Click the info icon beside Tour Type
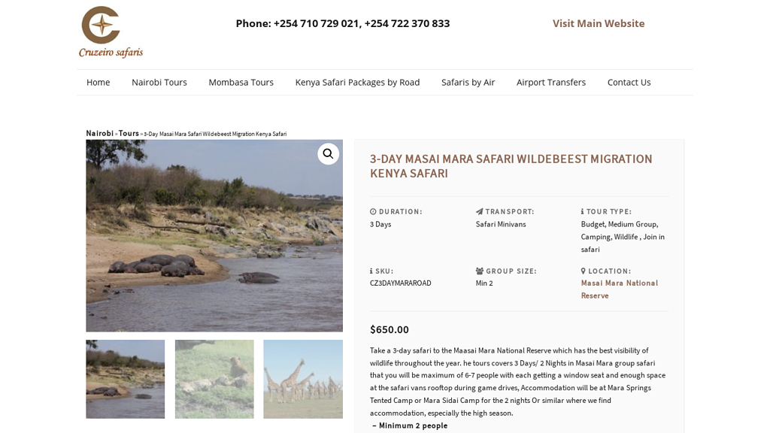The image size is (770, 433). point(583,211)
